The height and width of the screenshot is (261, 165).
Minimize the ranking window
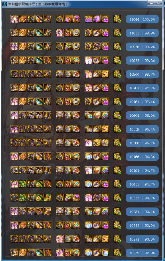click(151, 3)
